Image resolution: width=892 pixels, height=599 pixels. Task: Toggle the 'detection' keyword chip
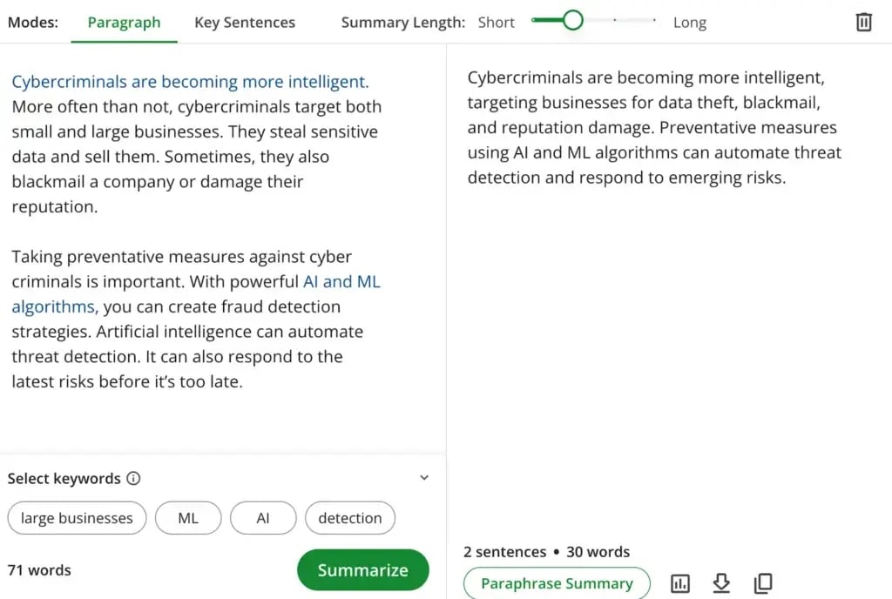349,518
